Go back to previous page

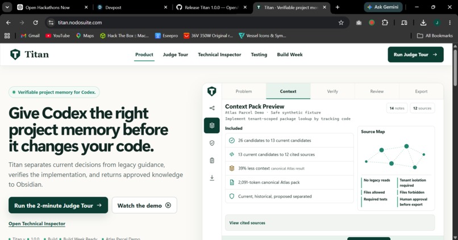point(8,23)
